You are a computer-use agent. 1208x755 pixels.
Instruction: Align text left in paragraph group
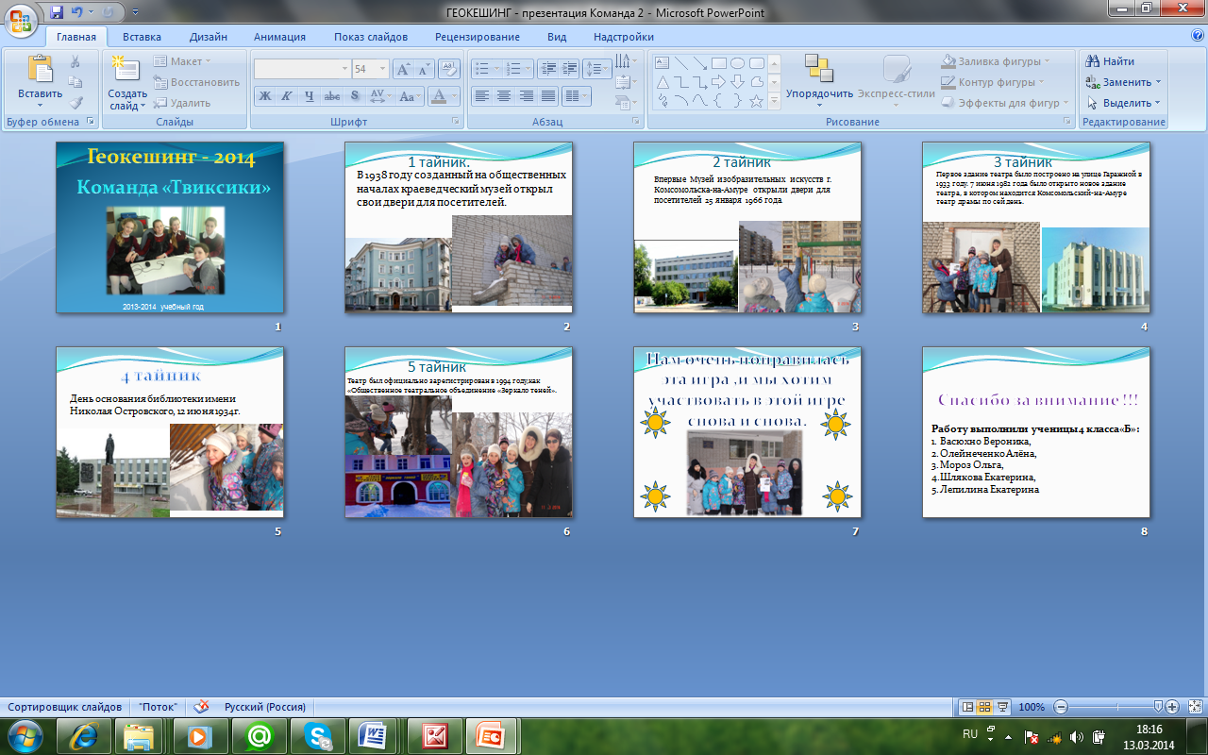tap(481, 96)
